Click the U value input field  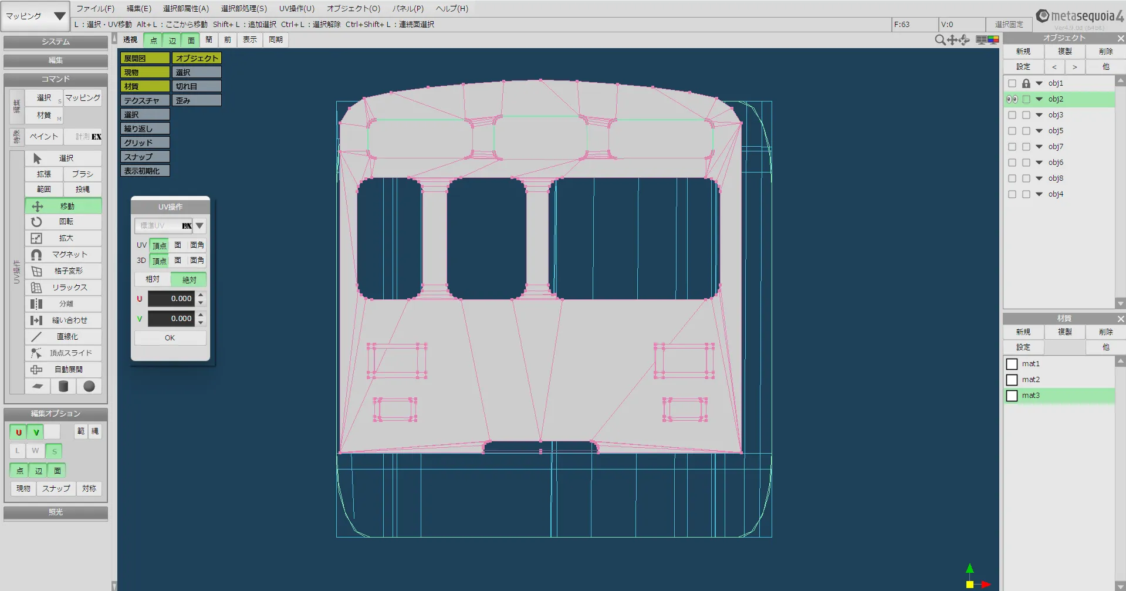click(x=171, y=299)
